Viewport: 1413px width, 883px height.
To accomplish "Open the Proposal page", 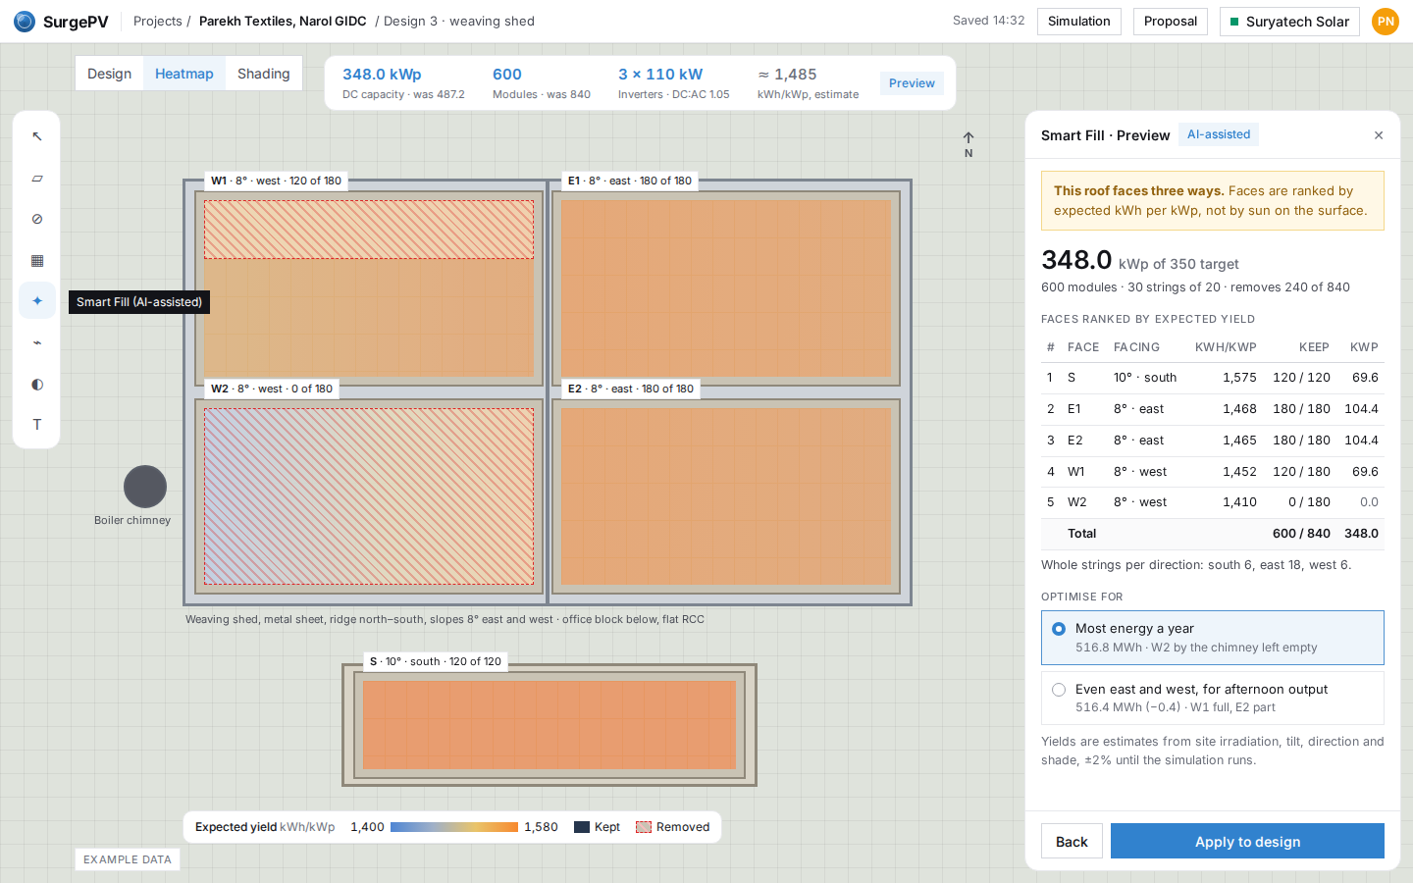I will 1171,22.
